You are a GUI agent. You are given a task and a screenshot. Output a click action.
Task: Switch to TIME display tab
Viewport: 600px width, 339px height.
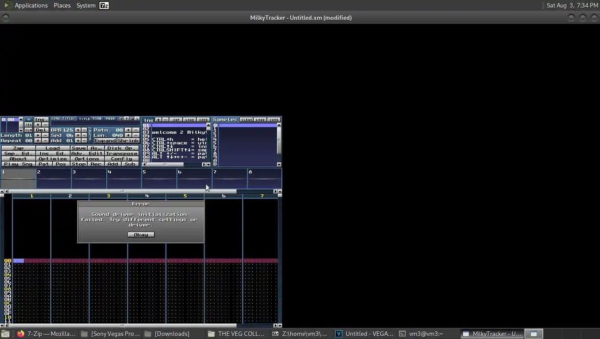tap(97, 119)
